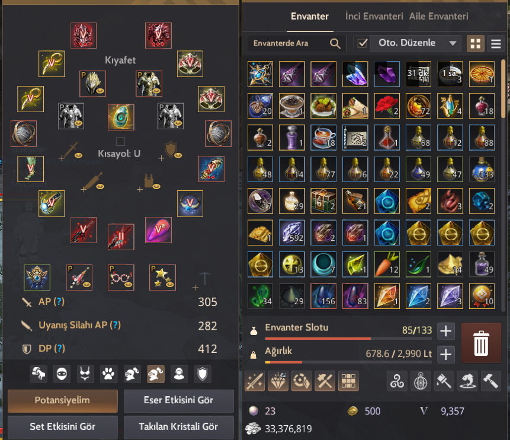Expand the Oto. Düzenle dropdown arrow
The height and width of the screenshot is (440, 510).
click(453, 43)
